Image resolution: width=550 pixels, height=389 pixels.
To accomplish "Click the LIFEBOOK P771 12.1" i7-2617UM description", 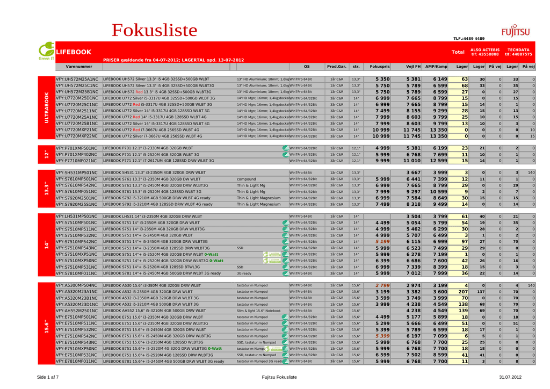I will [158, 161].
